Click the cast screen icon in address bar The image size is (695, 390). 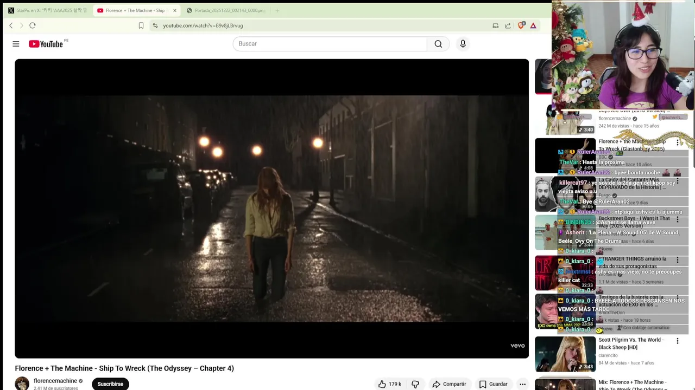click(x=495, y=25)
